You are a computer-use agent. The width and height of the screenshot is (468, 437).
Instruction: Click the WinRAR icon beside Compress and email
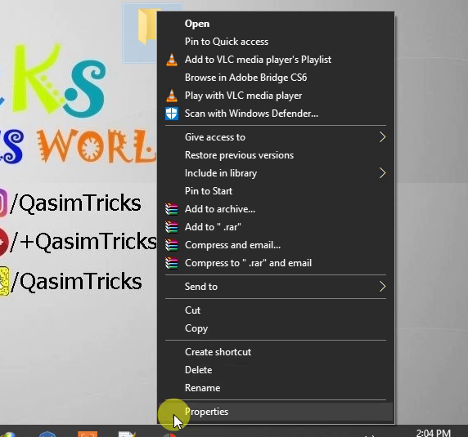coord(172,245)
